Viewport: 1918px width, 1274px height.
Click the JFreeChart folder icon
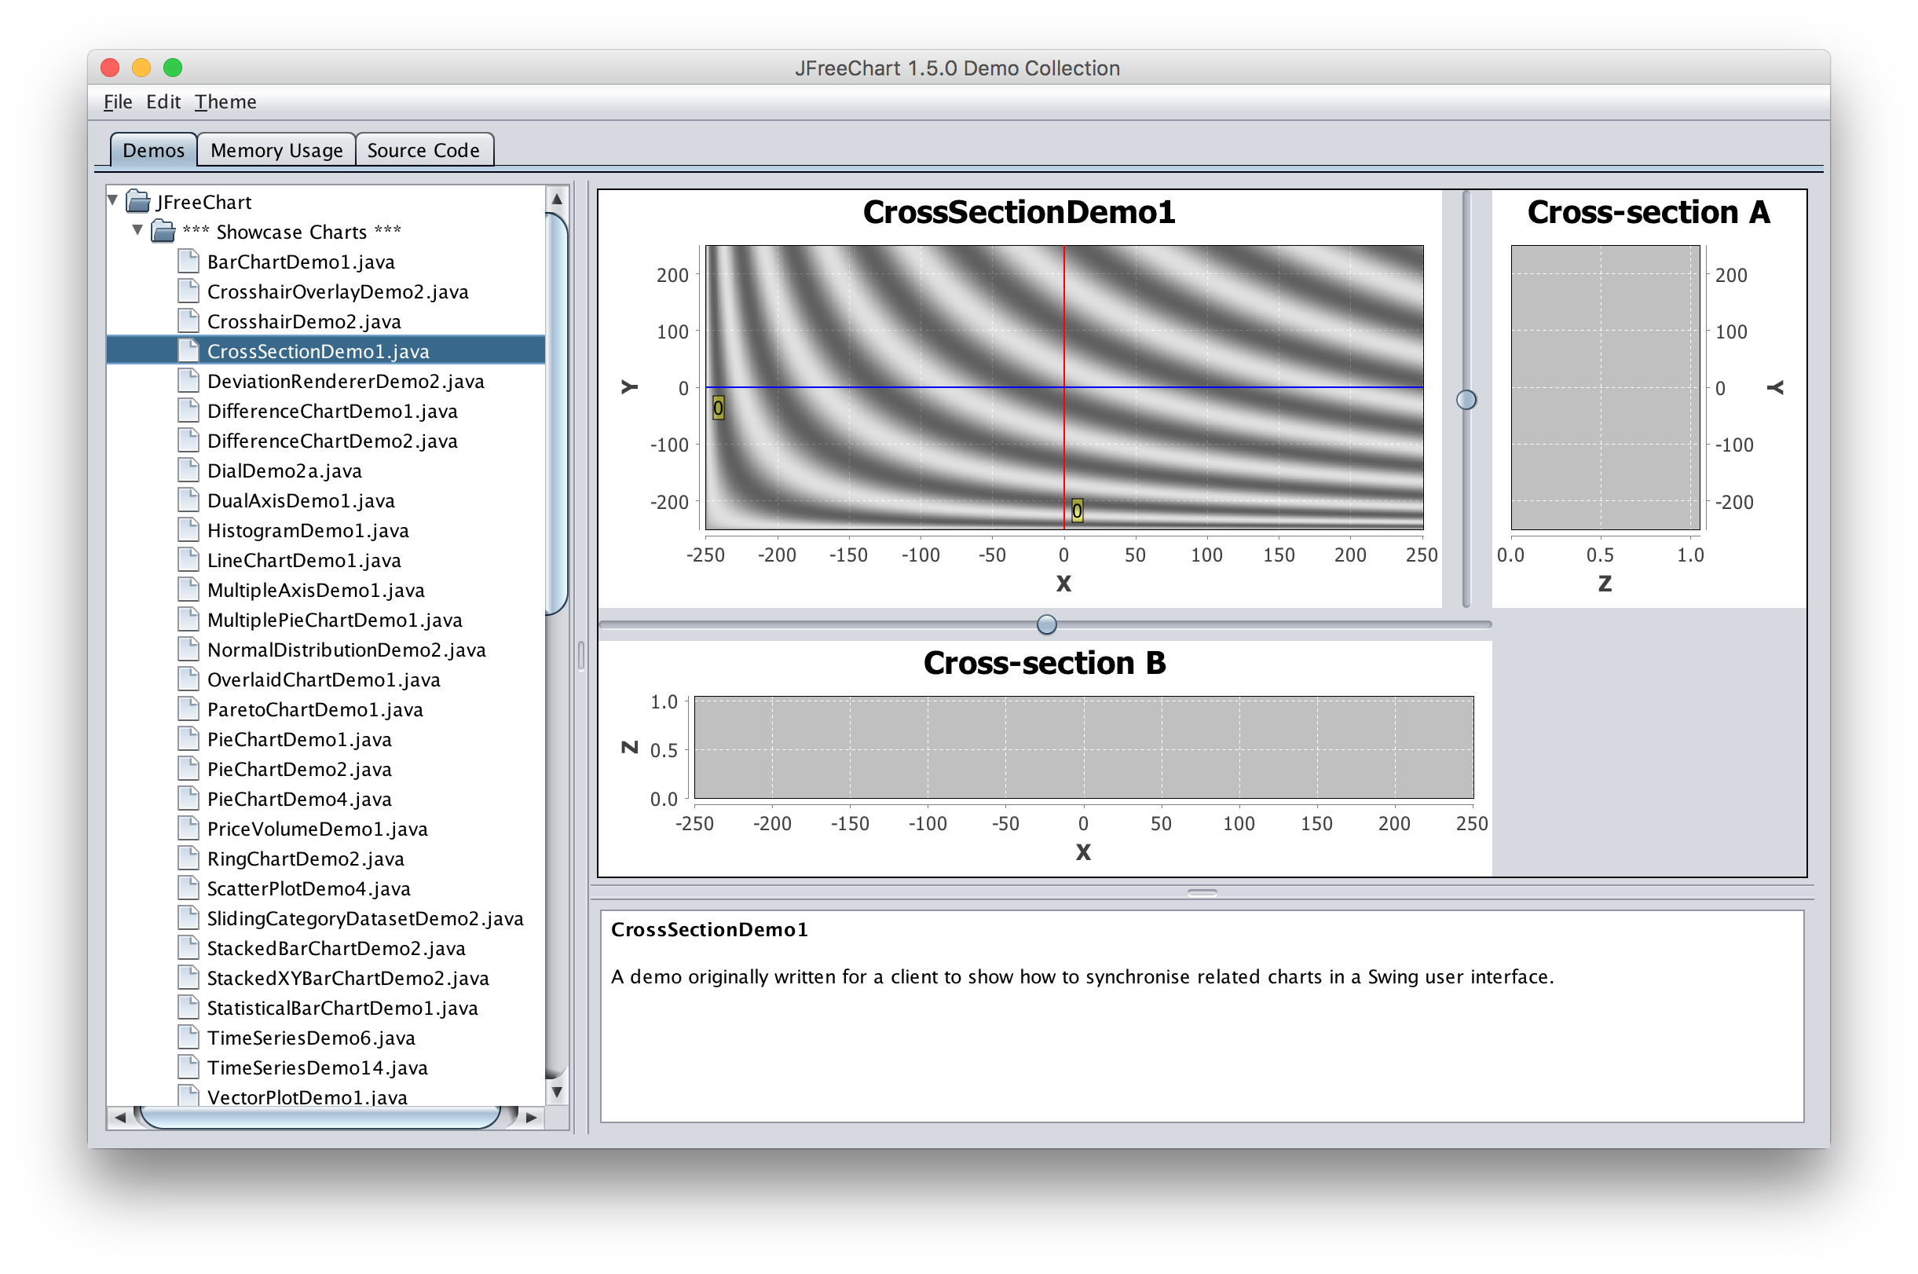pos(139,202)
